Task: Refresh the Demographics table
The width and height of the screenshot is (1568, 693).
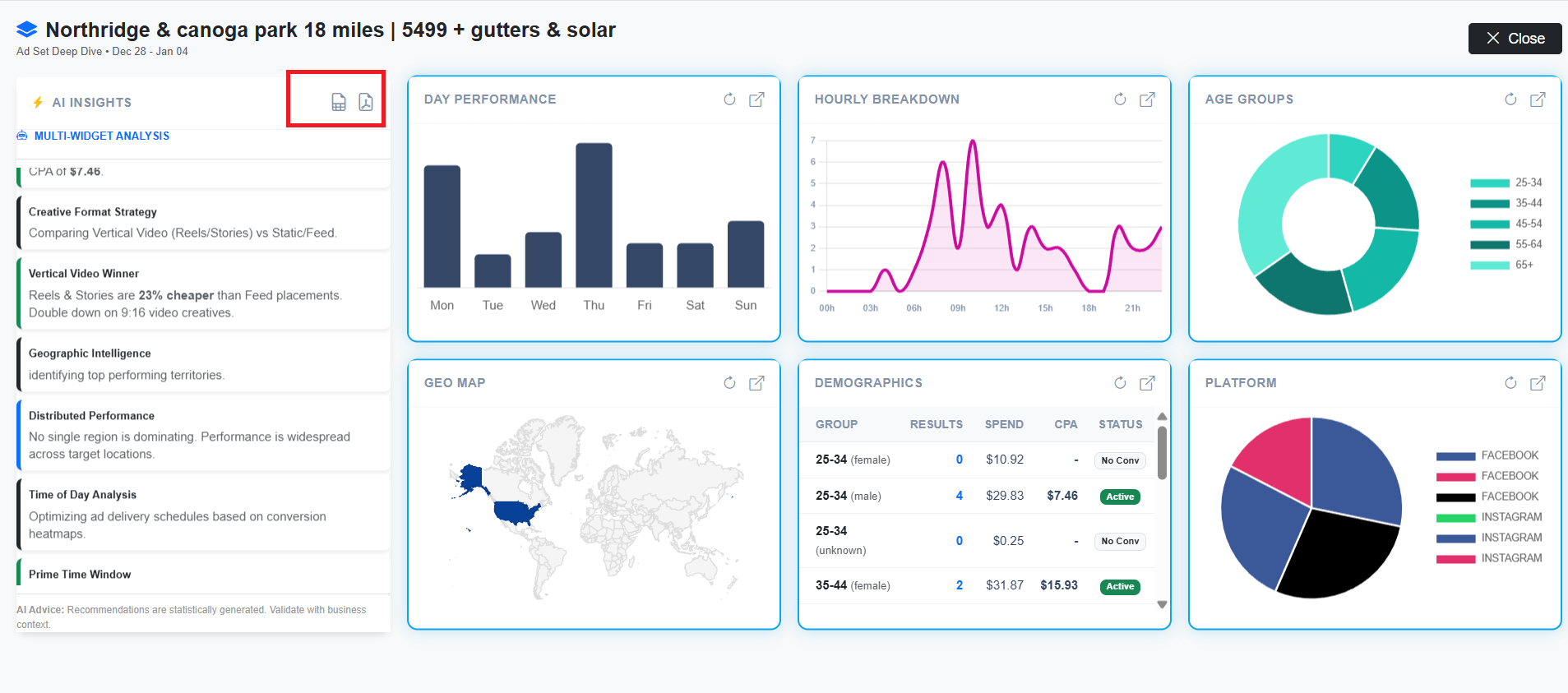Action: tap(1120, 383)
